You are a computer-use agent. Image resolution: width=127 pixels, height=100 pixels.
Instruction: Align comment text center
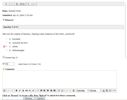[x=48, y=91]
